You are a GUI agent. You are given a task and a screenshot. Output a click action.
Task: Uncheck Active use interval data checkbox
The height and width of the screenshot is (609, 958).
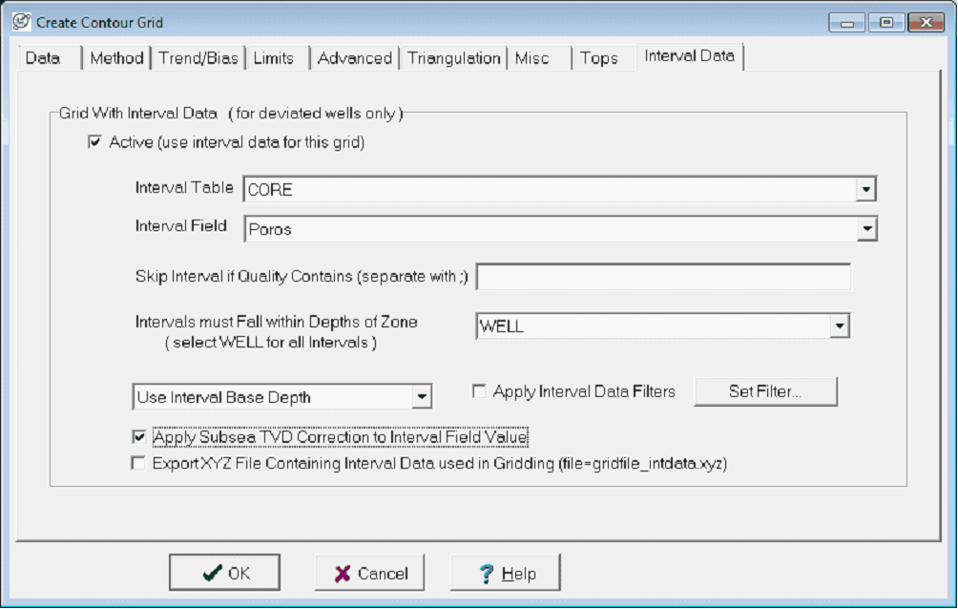(x=94, y=143)
